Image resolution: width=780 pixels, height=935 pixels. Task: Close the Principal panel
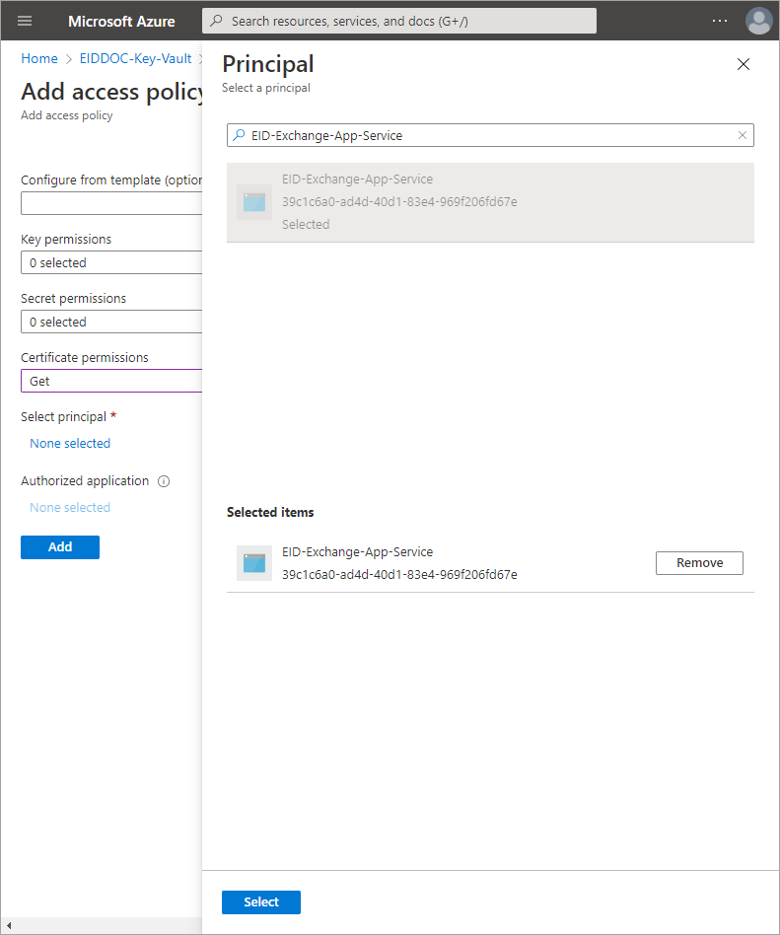tap(744, 65)
